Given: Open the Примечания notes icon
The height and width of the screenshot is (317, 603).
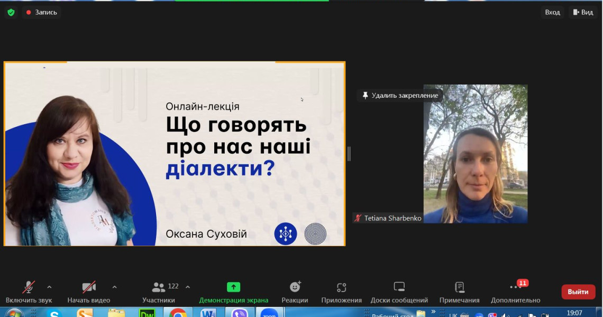Looking at the screenshot, I should 459,287.
